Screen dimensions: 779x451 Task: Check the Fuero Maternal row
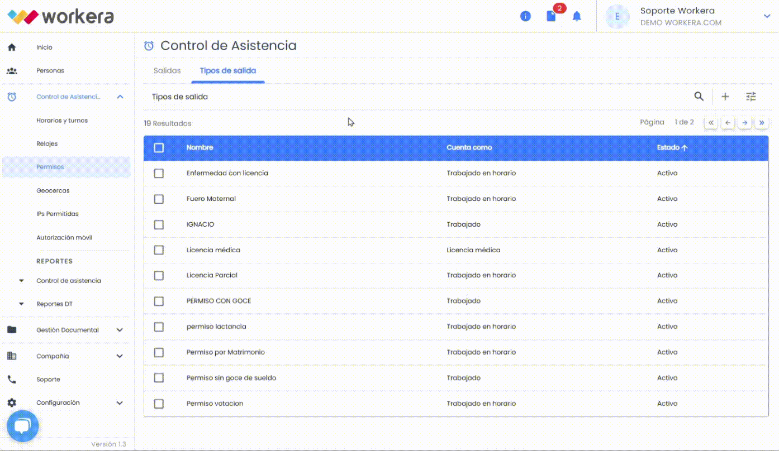[159, 199]
